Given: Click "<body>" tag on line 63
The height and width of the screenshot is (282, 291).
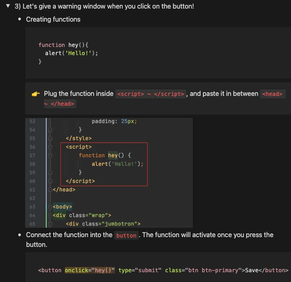Looking at the screenshot, I should (x=62, y=207).
